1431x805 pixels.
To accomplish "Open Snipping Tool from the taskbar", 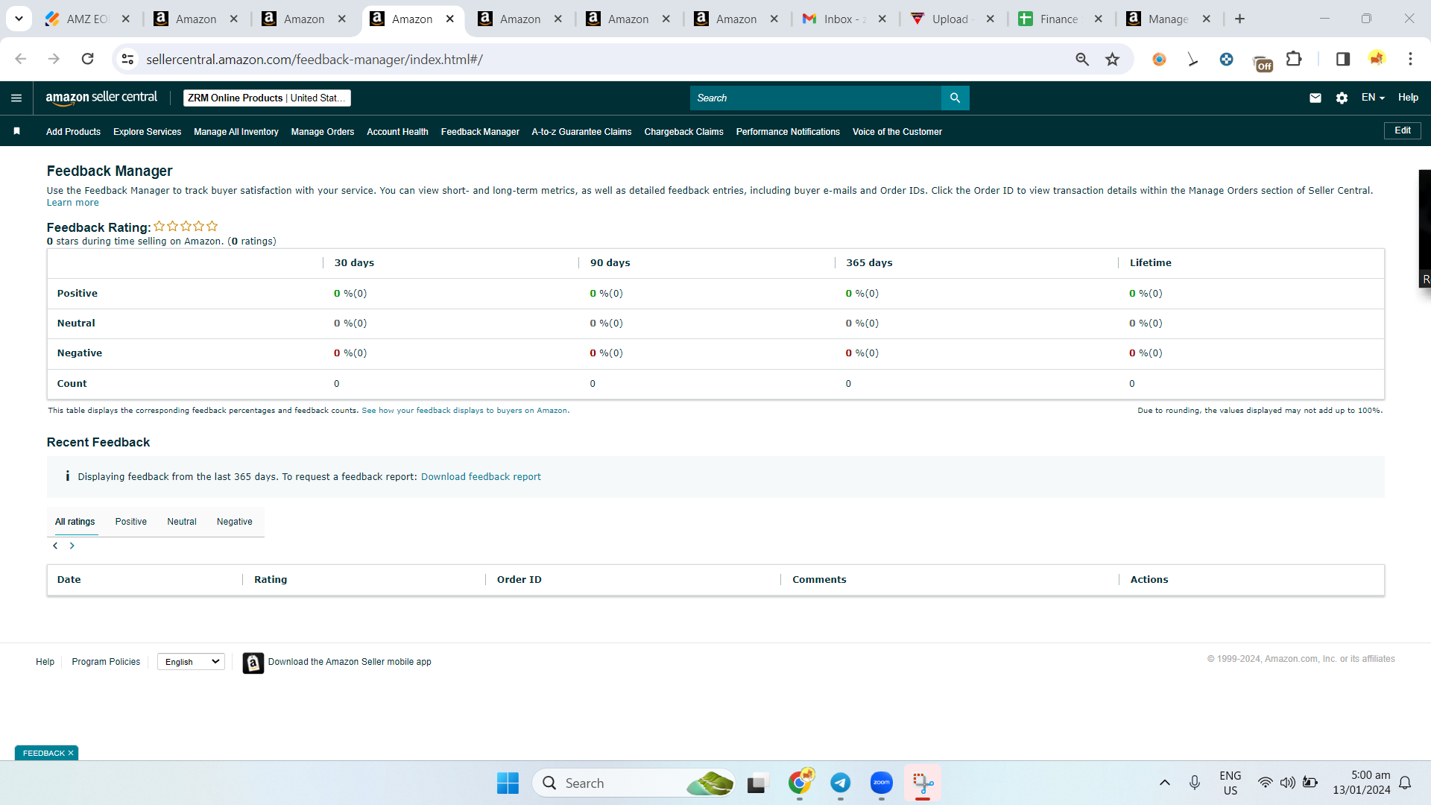I will [923, 783].
